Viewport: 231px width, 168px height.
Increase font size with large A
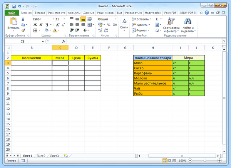point(58,25)
